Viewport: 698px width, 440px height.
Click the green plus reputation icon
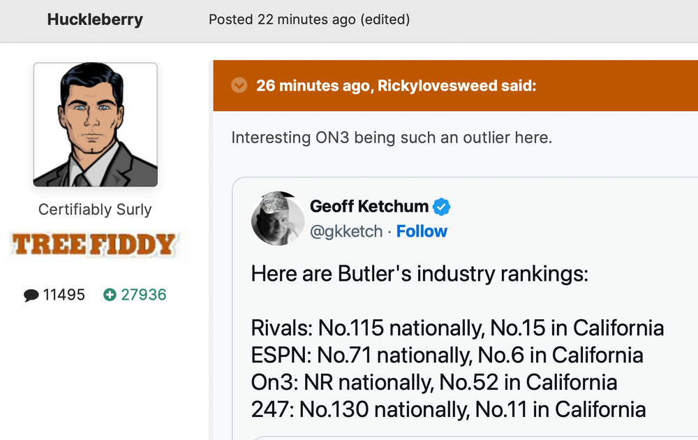click(109, 295)
